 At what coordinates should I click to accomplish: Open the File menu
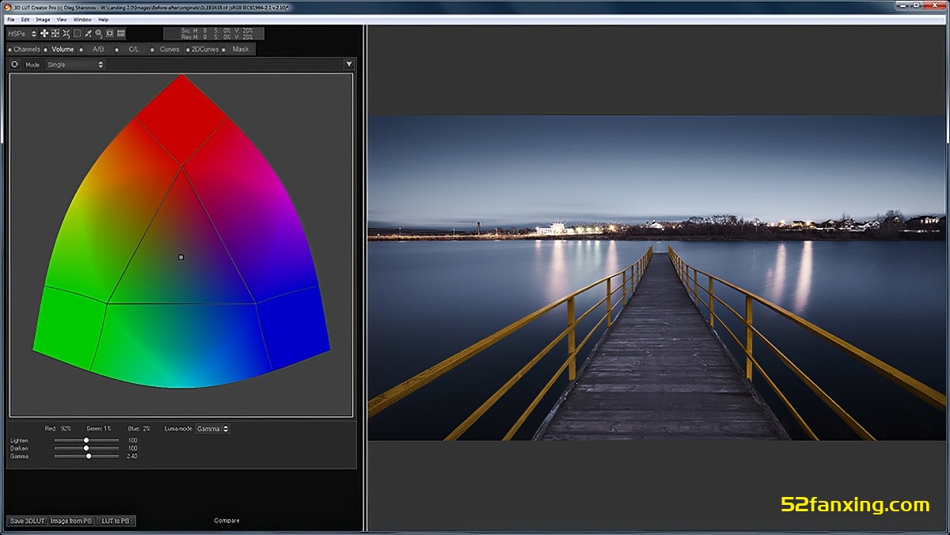(x=11, y=19)
